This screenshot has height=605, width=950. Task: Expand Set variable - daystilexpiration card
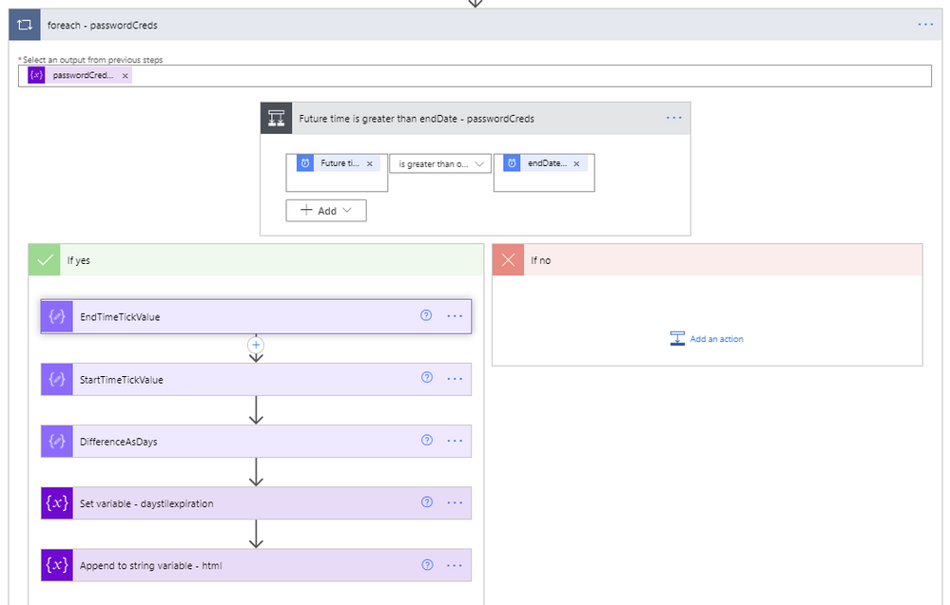point(256,502)
